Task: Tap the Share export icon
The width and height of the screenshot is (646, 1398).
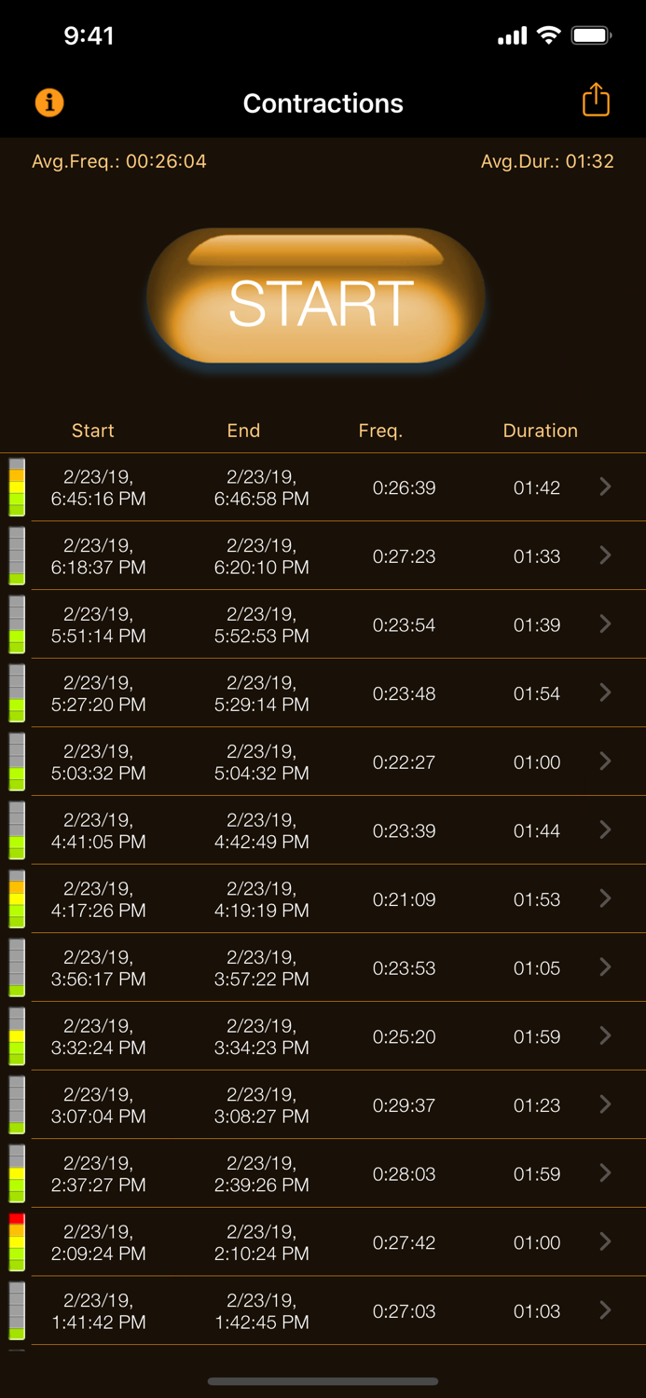Action: (x=596, y=99)
